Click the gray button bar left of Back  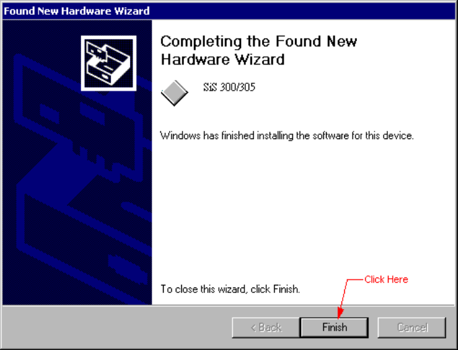pos(117,328)
